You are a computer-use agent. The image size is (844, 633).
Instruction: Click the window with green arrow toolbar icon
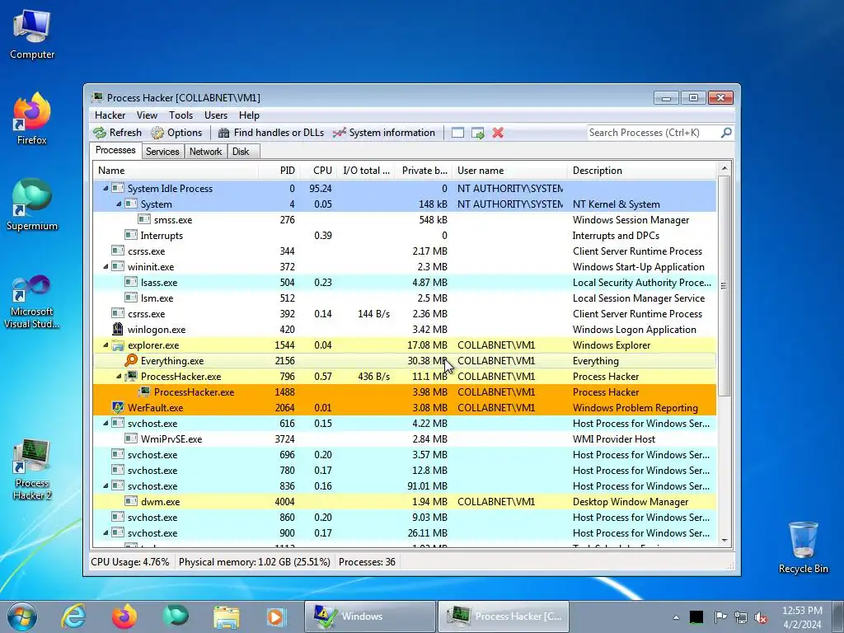(x=477, y=133)
